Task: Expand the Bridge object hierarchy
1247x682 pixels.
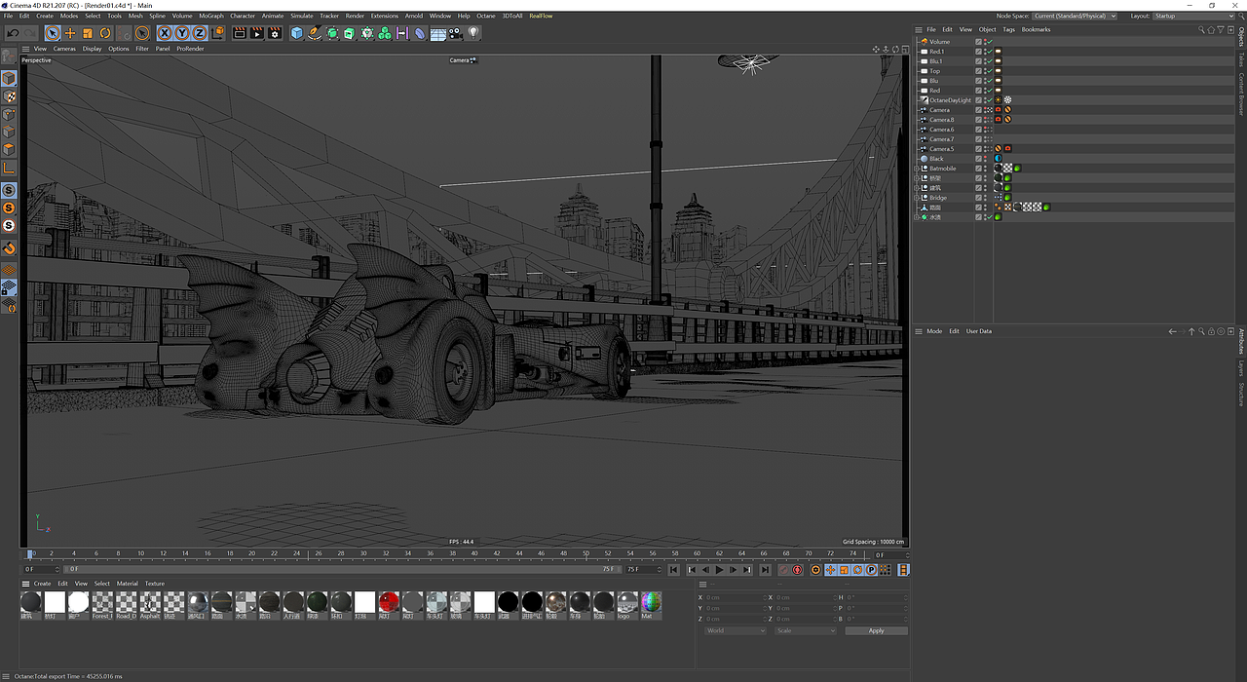Action: (x=917, y=198)
